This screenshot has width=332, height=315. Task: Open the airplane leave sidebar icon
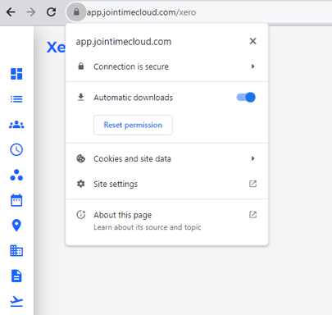(x=16, y=301)
